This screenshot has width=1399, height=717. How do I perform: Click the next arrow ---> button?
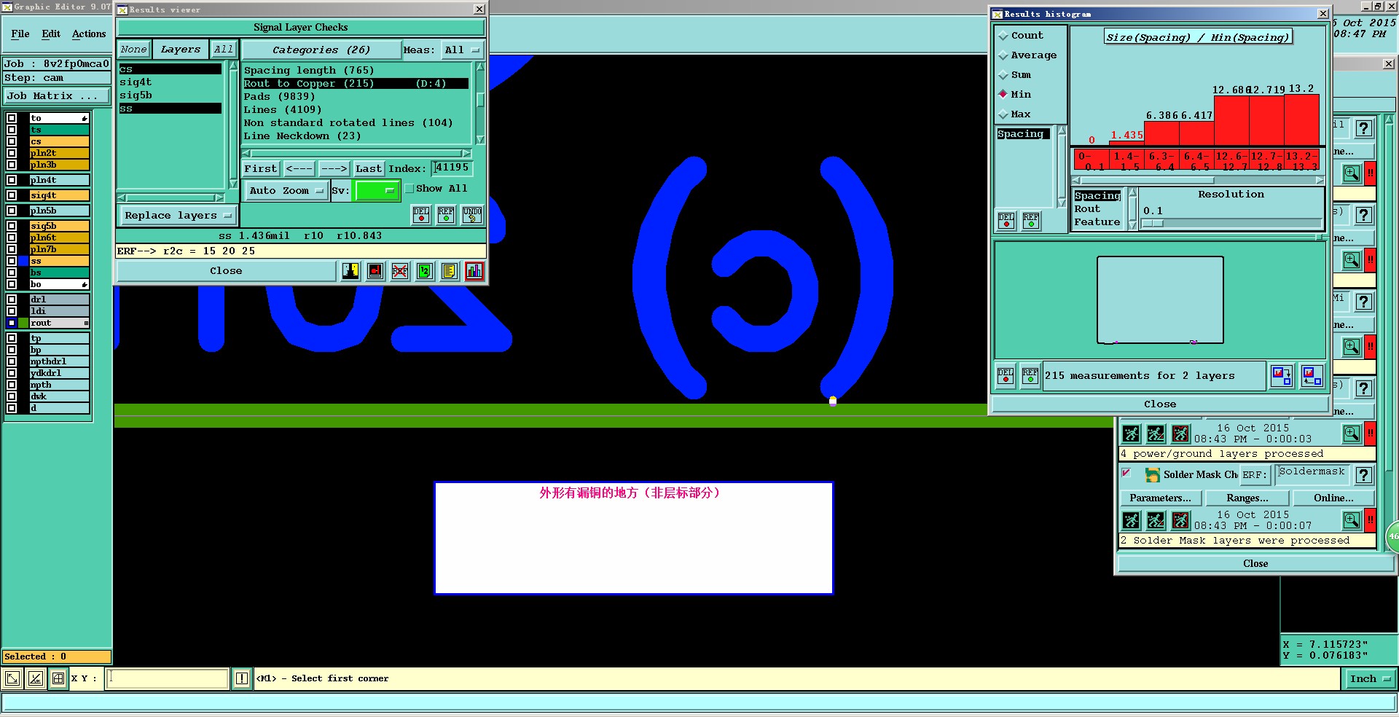(334, 169)
